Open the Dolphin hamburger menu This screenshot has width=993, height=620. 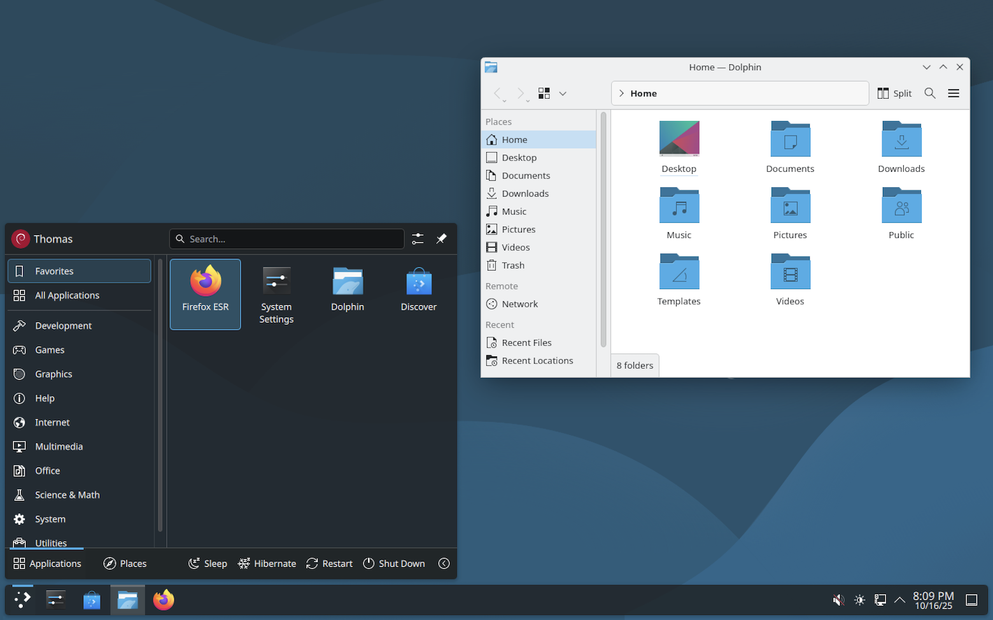(954, 94)
